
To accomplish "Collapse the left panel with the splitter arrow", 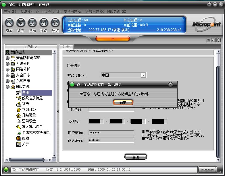I will pos(58,111).
